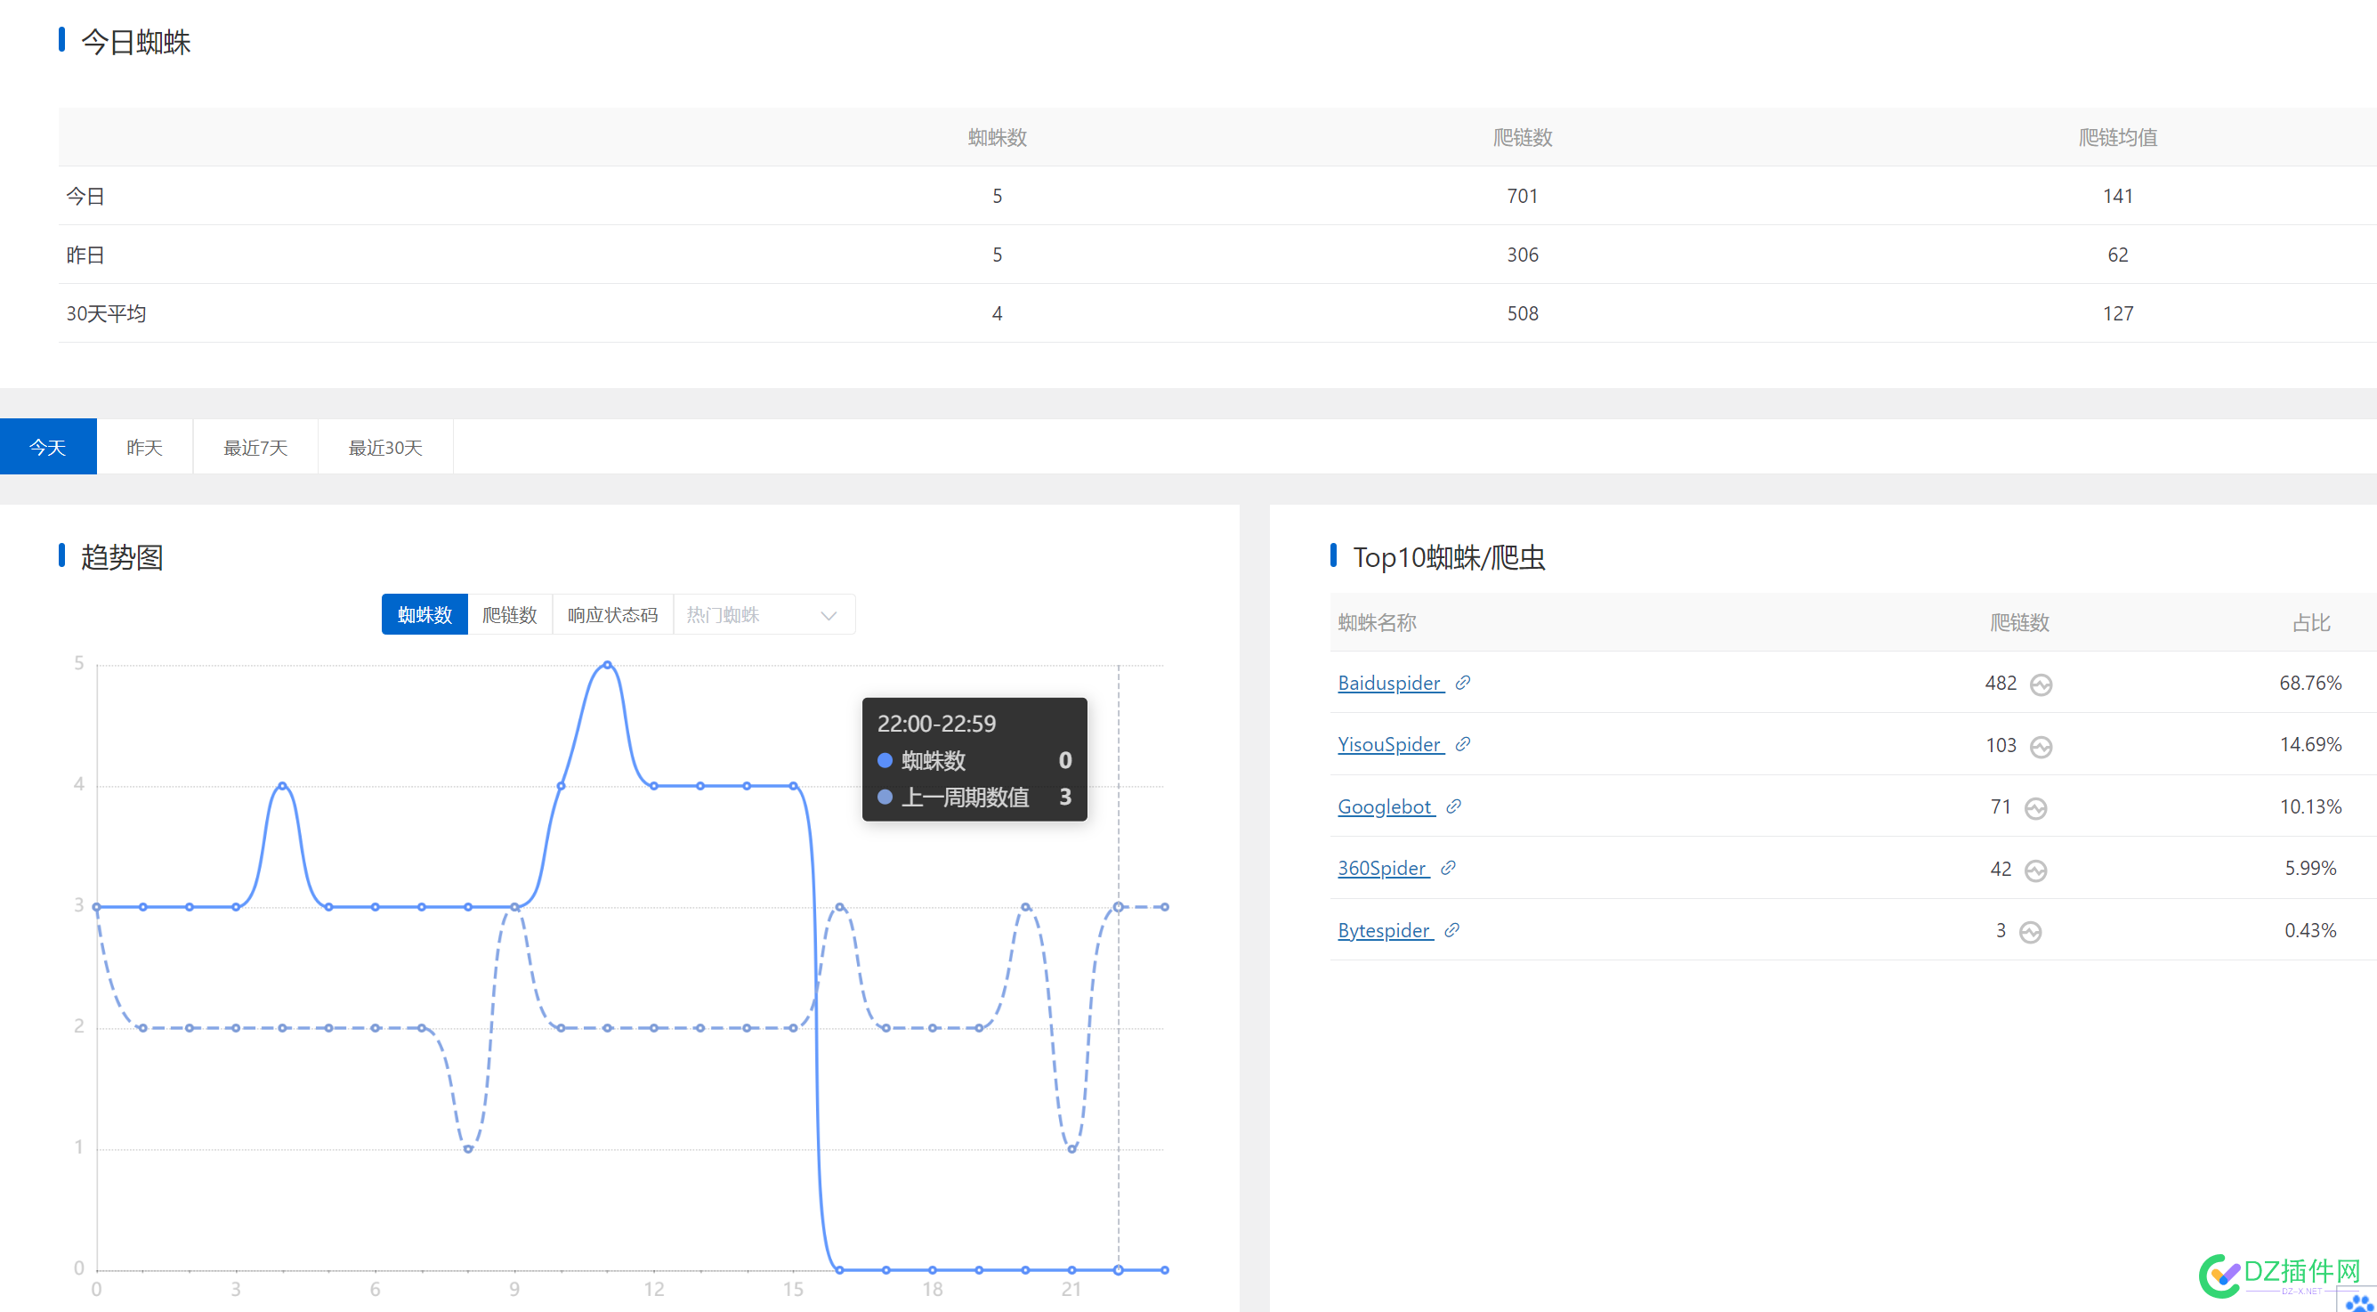Click 30-day average 爬链均值 value 127
Viewport: 2377px width, 1312px height.
click(2118, 313)
